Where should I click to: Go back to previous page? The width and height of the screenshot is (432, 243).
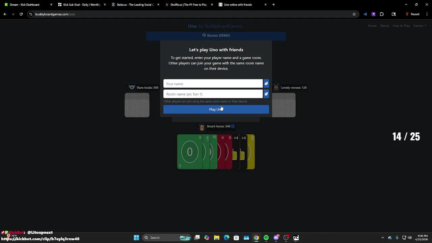pyautogui.click(x=5, y=14)
